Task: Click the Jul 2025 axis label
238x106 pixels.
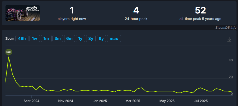Action: click(201, 101)
